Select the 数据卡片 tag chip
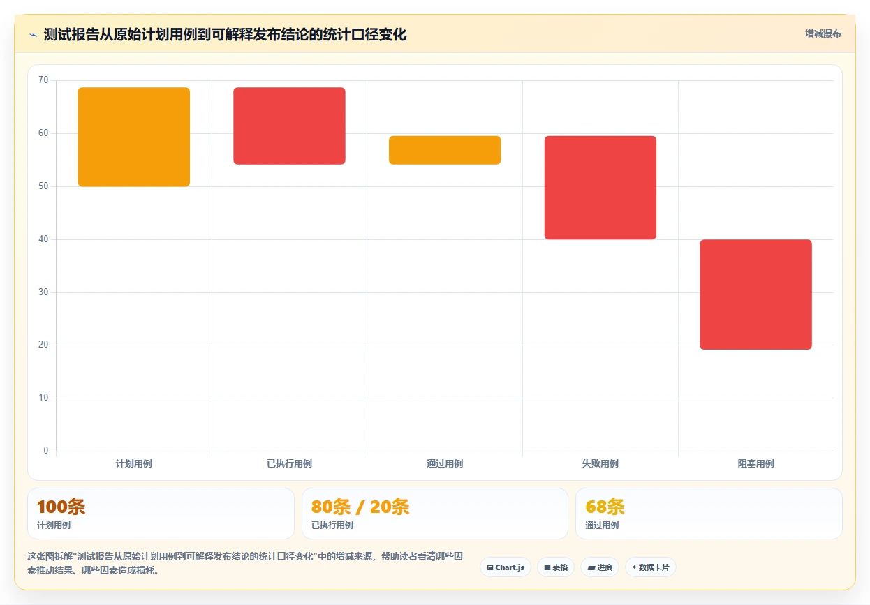 (x=650, y=567)
